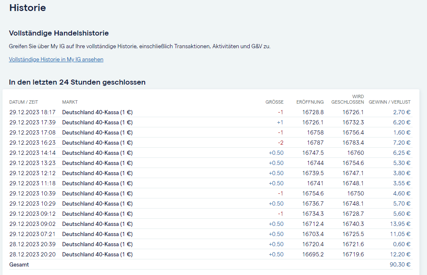
Task: Click the 13,95 € profit value
Action: tap(400, 224)
